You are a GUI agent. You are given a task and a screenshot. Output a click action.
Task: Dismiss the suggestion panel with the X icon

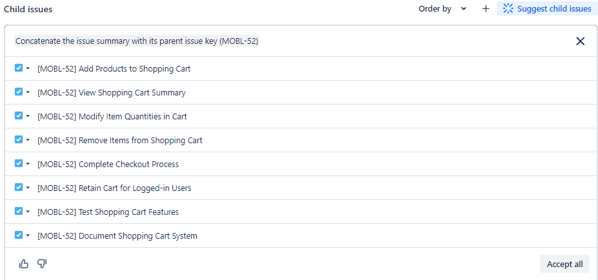click(580, 41)
